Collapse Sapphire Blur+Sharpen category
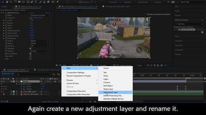Screen dimensions: 206x115 pyautogui.click(x=174, y=27)
